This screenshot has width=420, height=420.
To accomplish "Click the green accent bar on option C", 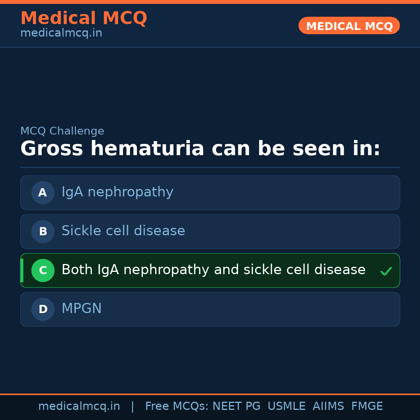I will (x=22, y=270).
